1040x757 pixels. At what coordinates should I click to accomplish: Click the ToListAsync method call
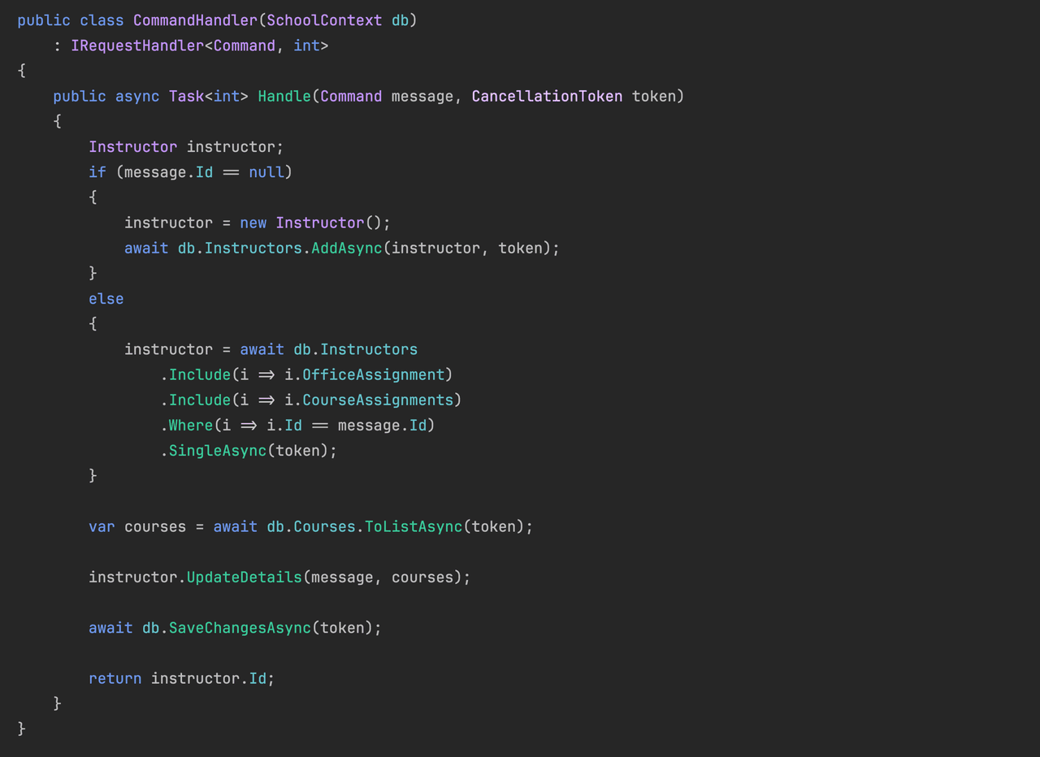(414, 526)
